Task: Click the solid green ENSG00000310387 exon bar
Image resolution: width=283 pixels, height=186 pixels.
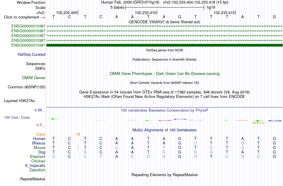Action: pyautogui.click(x=165, y=45)
